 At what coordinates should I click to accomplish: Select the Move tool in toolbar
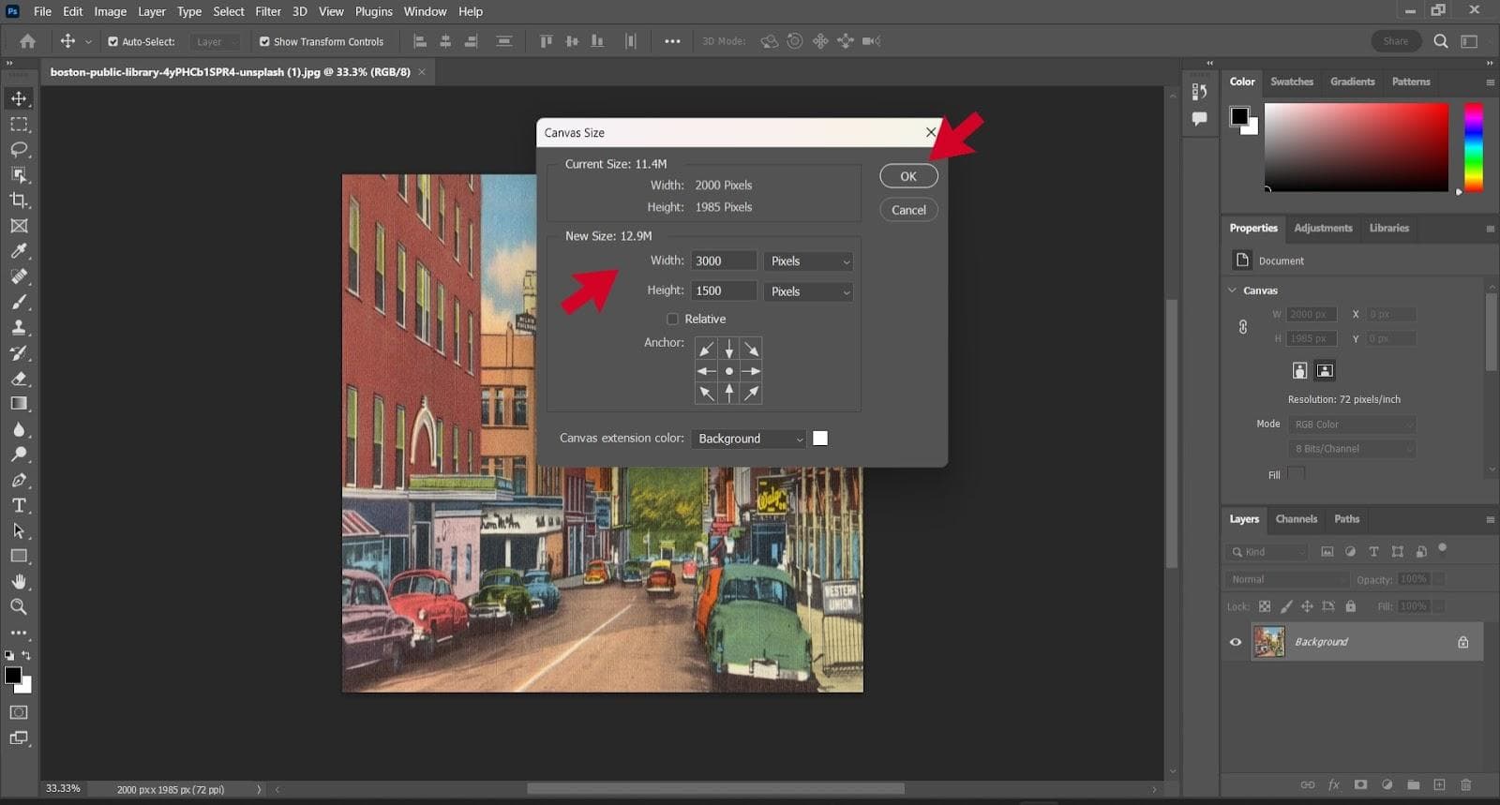pyautogui.click(x=19, y=98)
